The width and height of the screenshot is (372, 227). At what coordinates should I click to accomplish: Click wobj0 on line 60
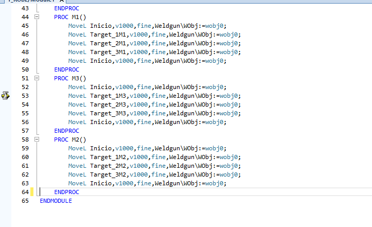tap(228, 157)
